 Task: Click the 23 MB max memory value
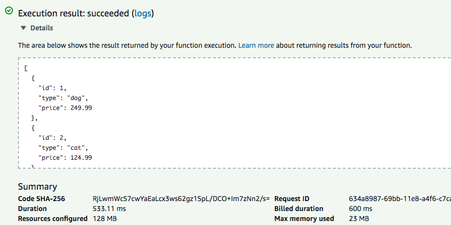click(359, 219)
